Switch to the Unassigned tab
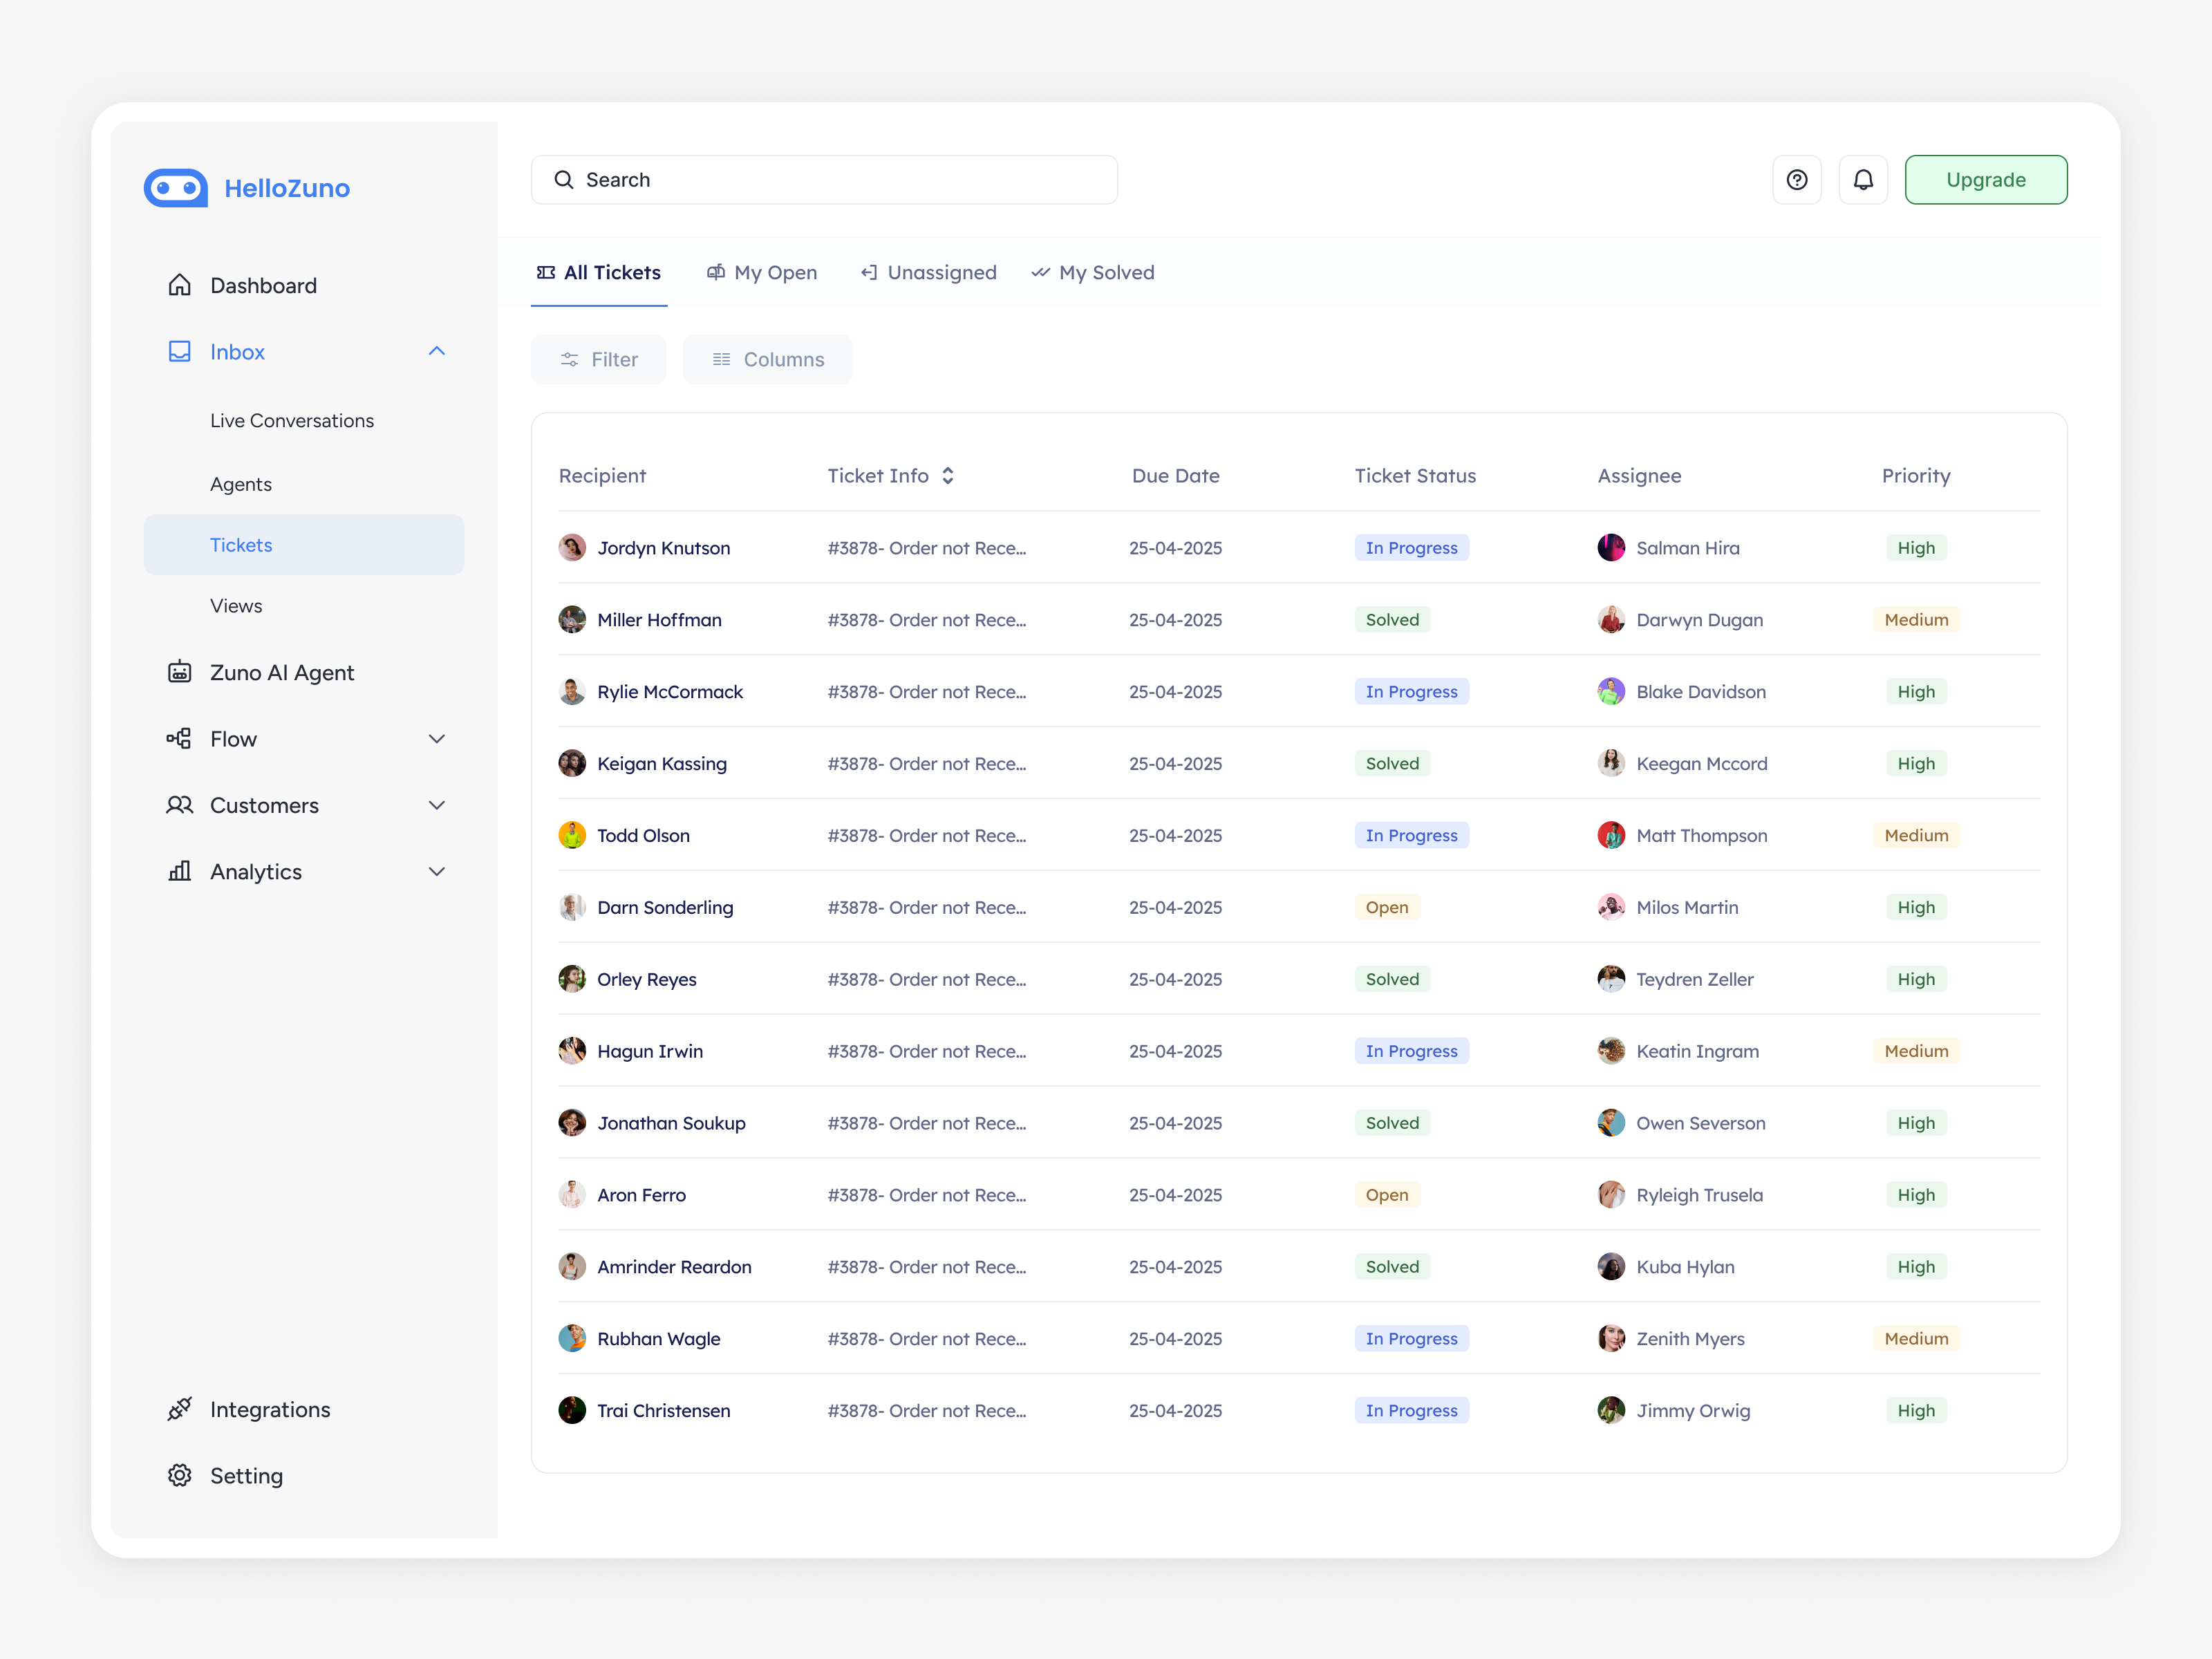2212x1659 pixels. [929, 273]
